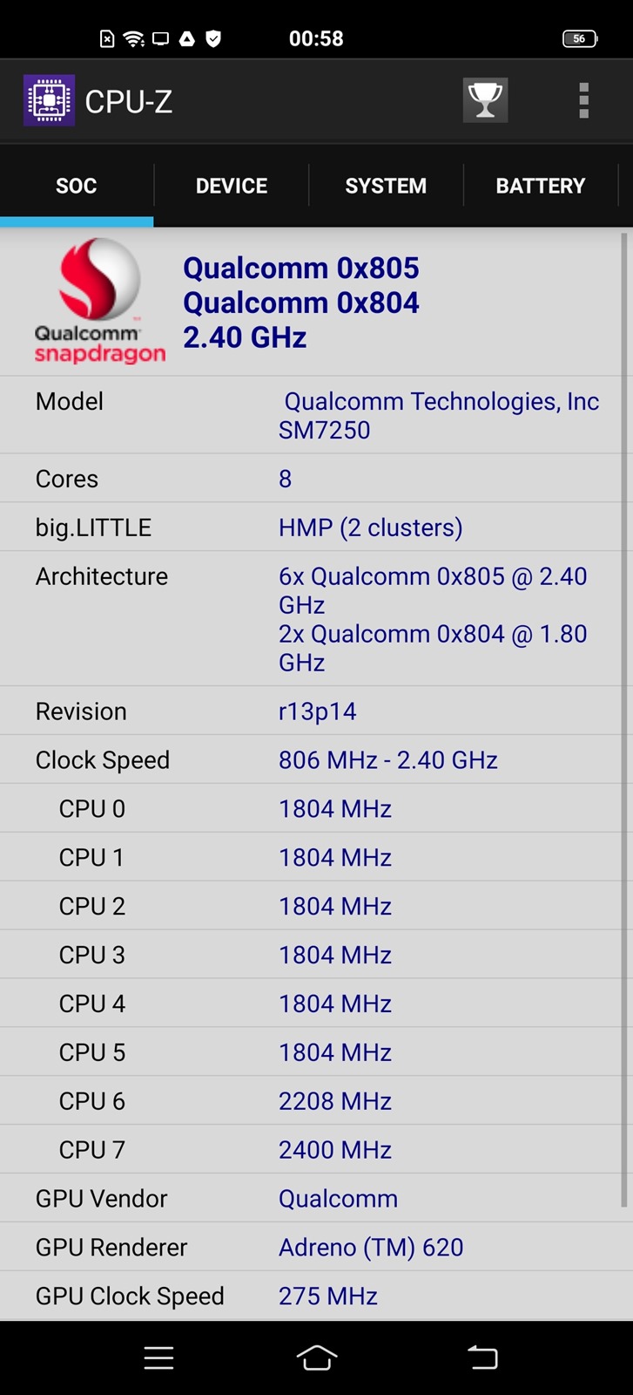The width and height of the screenshot is (633, 1395).
Task: Select the SOC tab
Action: tap(77, 186)
